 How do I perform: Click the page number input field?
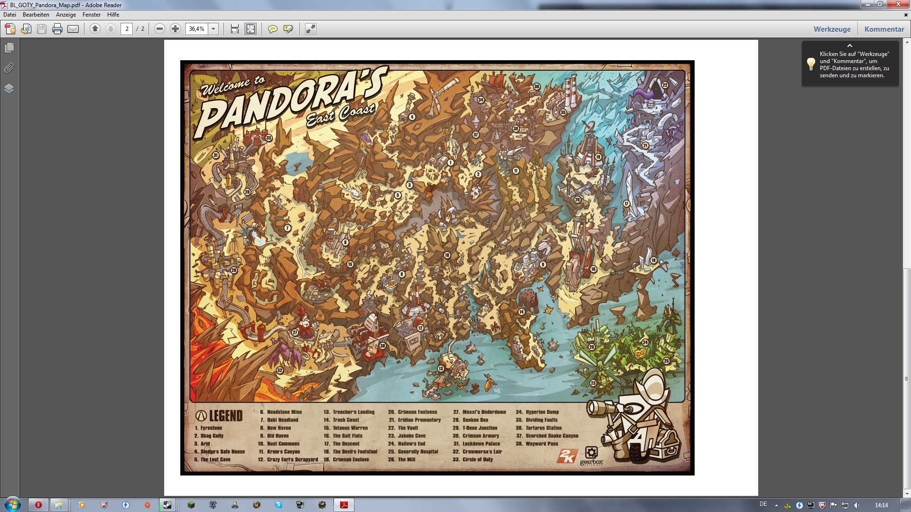pos(127,29)
